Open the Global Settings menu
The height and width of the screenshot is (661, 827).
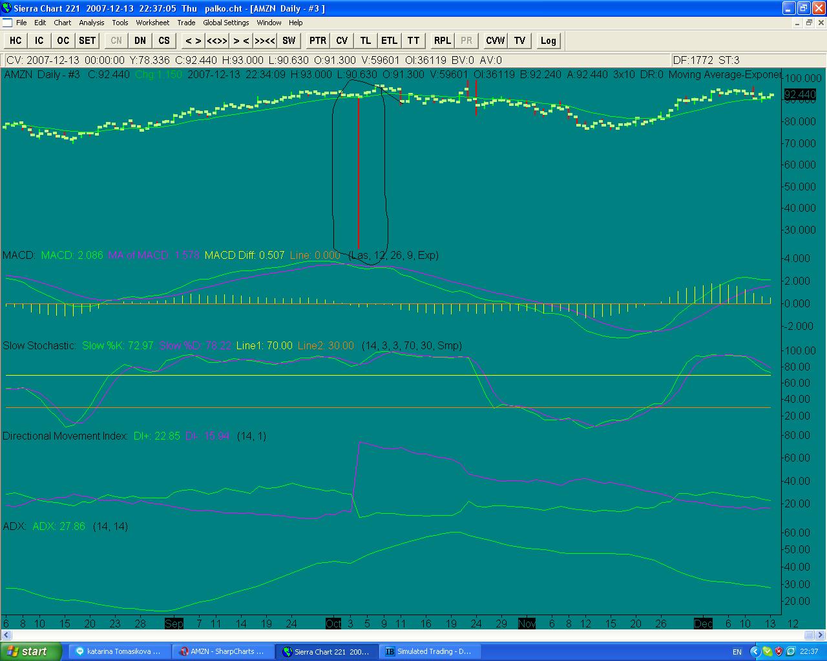(x=226, y=23)
